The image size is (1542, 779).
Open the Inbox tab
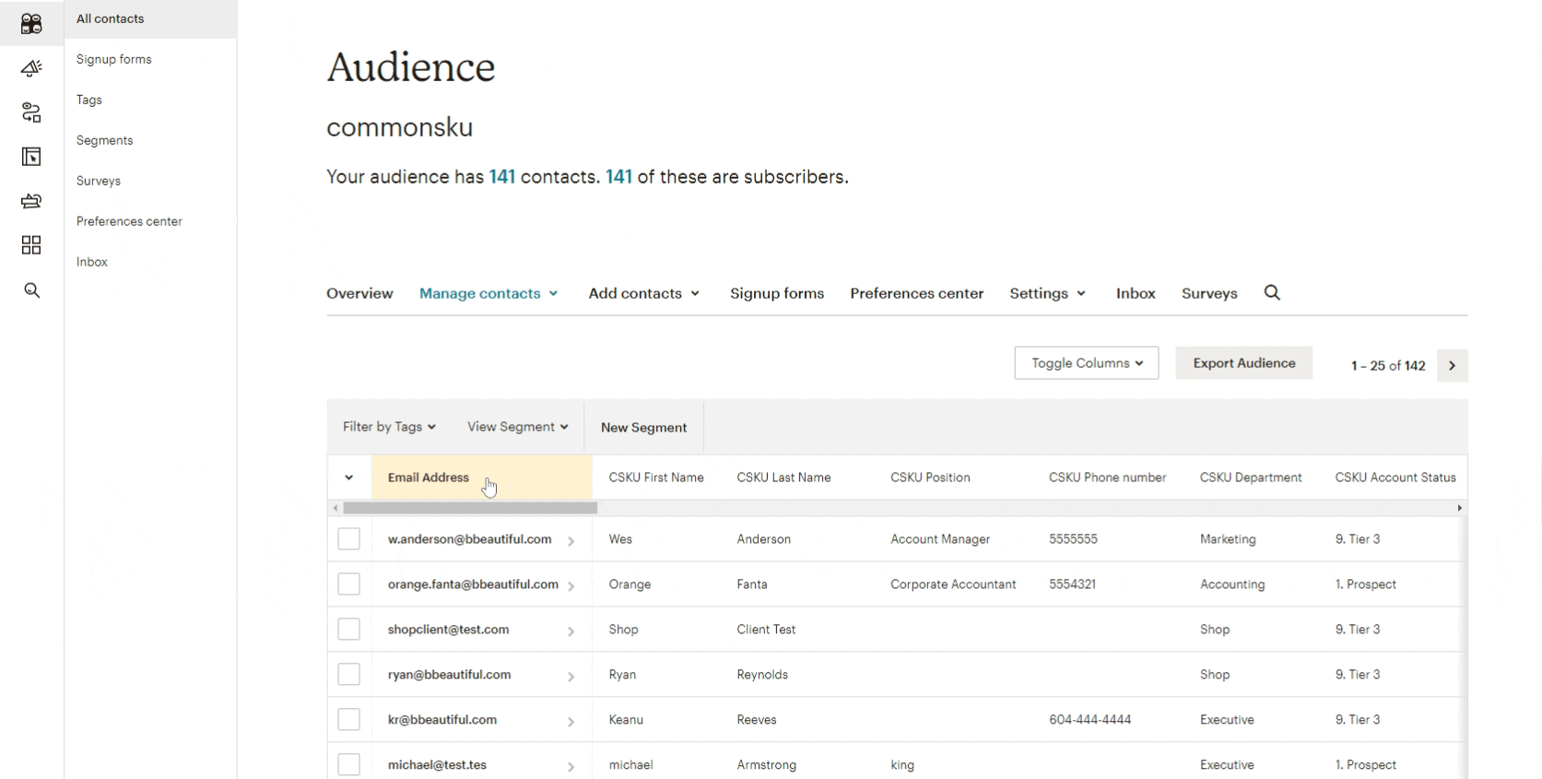(x=1136, y=293)
